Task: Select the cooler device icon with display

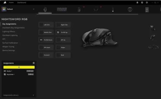Action: (130, 10)
